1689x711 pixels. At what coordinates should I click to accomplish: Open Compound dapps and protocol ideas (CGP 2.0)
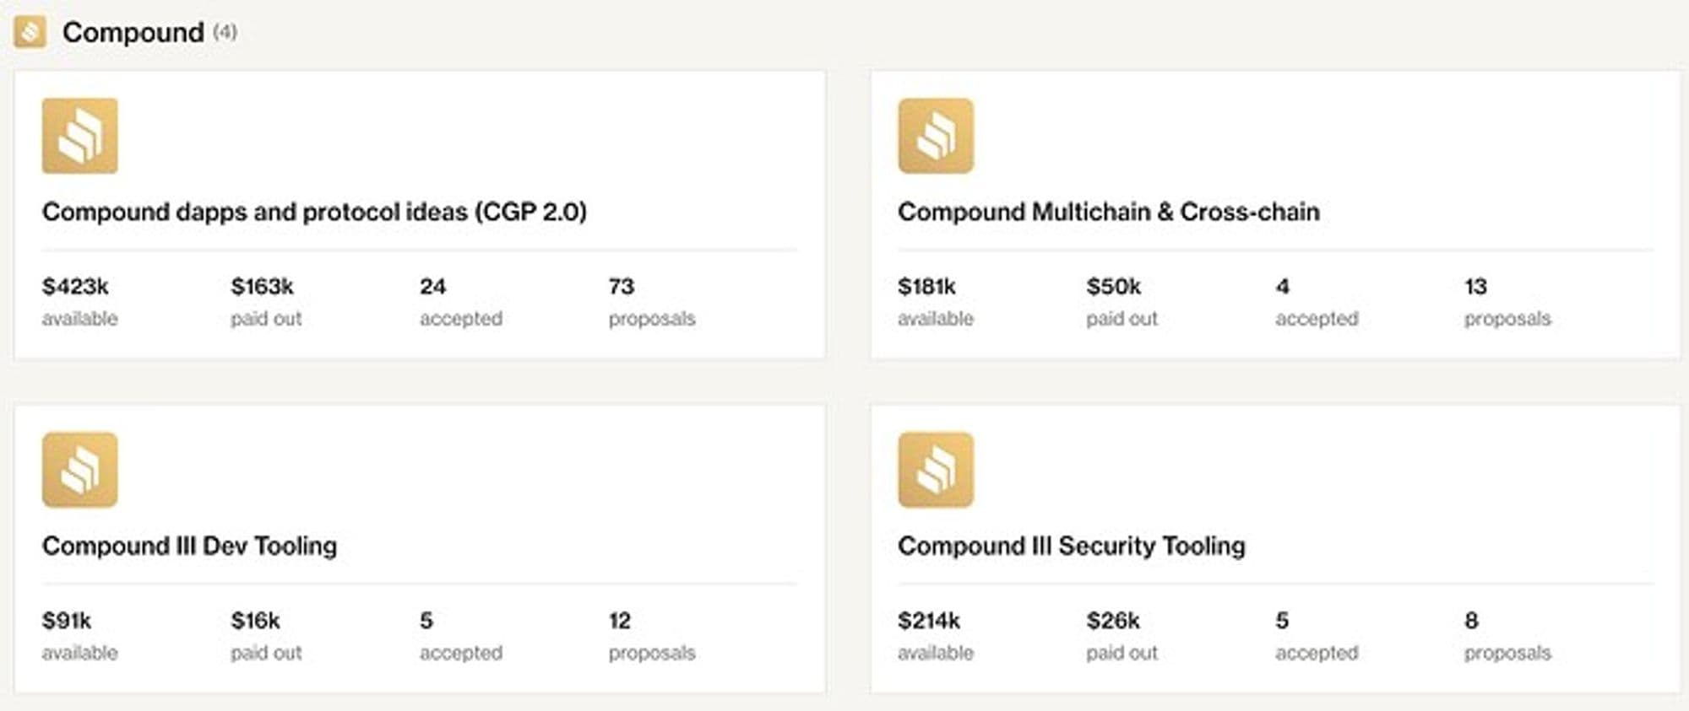tap(314, 212)
